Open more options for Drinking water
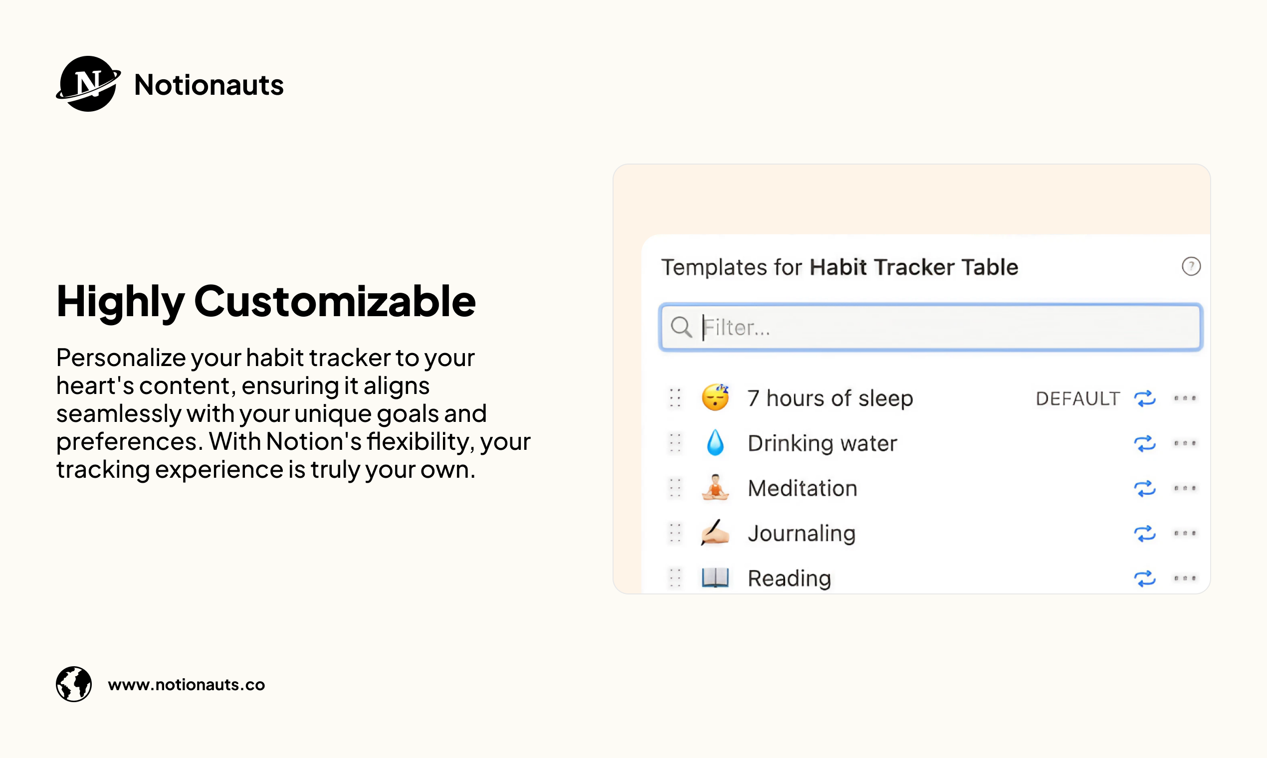This screenshot has height=758, width=1267. point(1185,443)
